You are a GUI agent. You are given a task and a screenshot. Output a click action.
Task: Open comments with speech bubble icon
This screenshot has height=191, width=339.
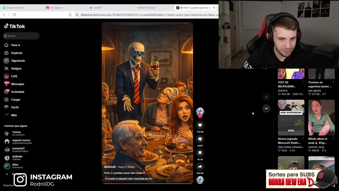[x=200, y=139]
